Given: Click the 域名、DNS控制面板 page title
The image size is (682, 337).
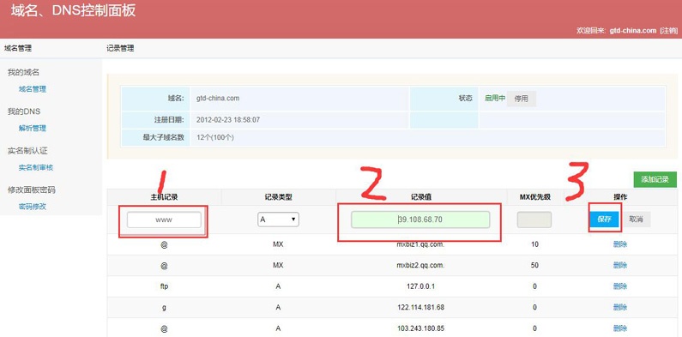Looking at the screenshot, I should click(74, 11).
